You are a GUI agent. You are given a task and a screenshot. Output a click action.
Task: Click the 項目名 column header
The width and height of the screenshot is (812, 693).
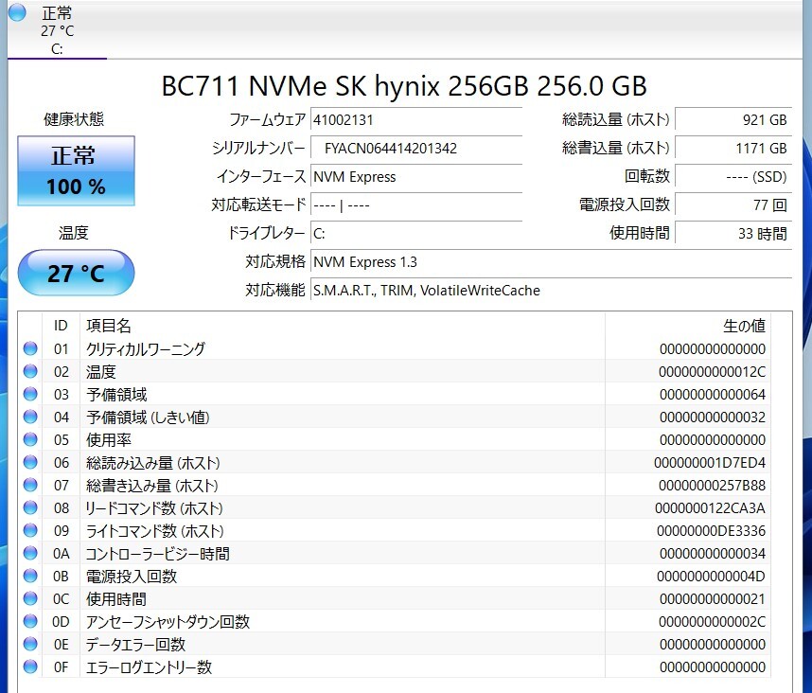(x=109, y=326)
